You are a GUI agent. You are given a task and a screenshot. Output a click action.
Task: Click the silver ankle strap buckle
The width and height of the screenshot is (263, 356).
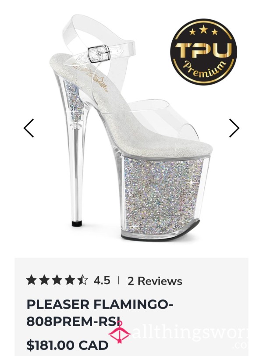[x=99, y=54]
